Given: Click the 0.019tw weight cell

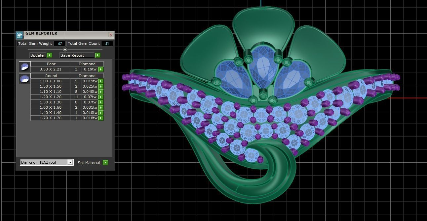Looking at the screenshot, I should click(90, 81).
